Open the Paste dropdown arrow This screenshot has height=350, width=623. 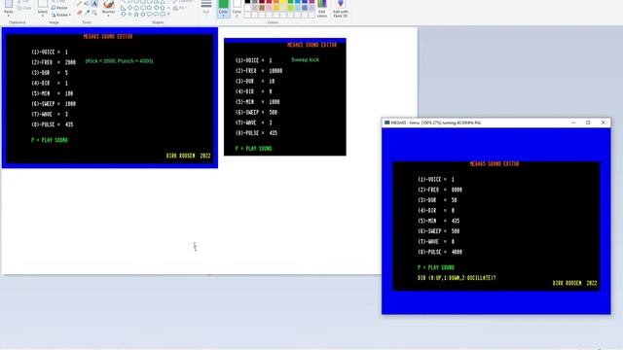9,16
